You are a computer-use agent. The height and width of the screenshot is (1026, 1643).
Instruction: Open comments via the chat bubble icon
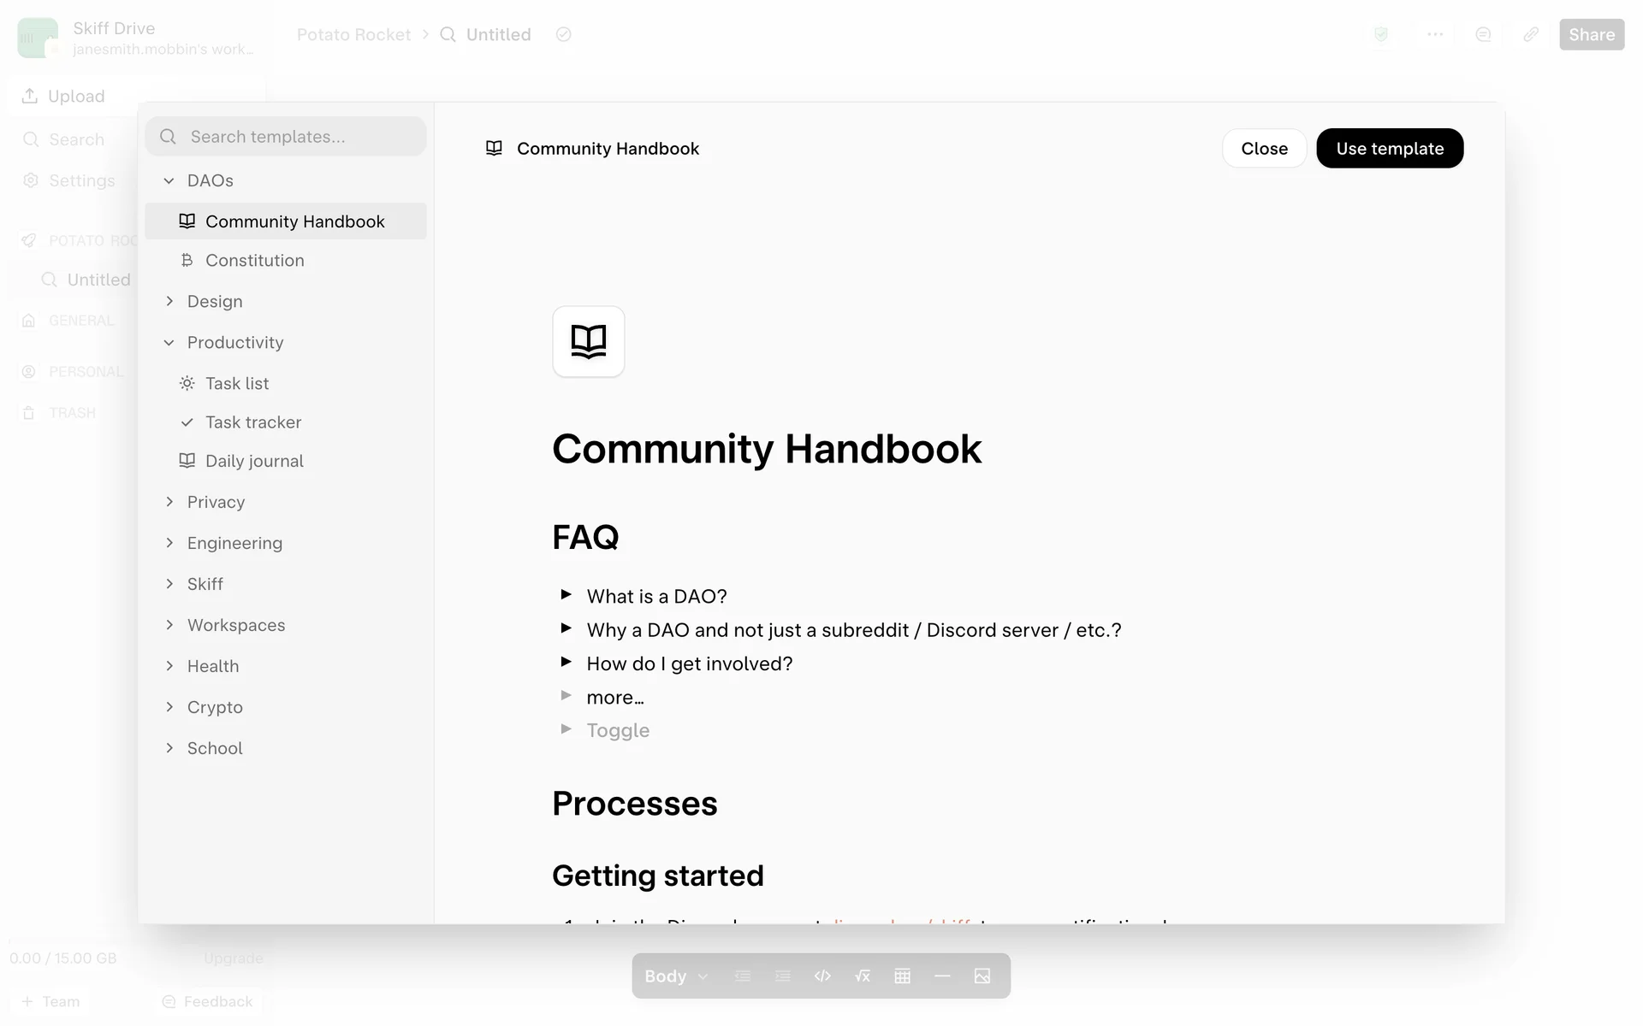pos(1483,34)
